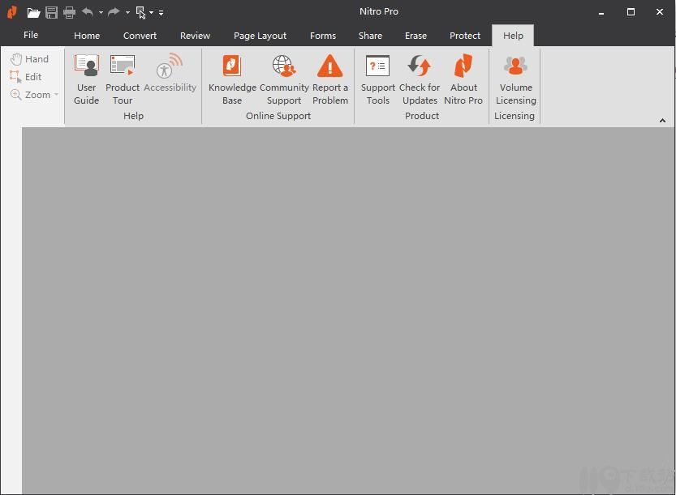Open the File menu
Viewport: 676px width, 495px height.
pos(31,35)
